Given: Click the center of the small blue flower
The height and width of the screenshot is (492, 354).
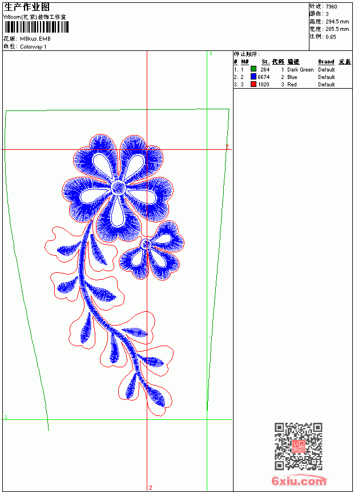Looking at the screenshot, I should point(146,244).
